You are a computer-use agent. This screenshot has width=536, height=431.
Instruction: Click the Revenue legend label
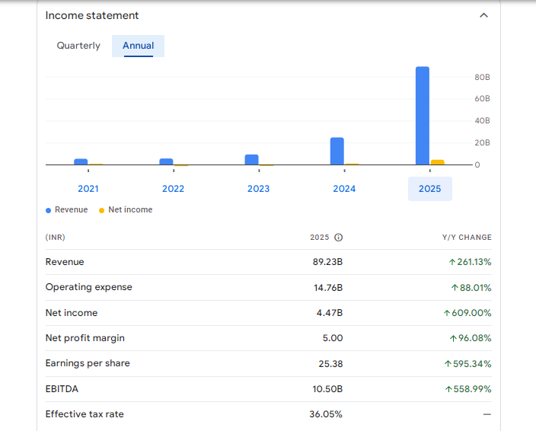click(71, 209)
